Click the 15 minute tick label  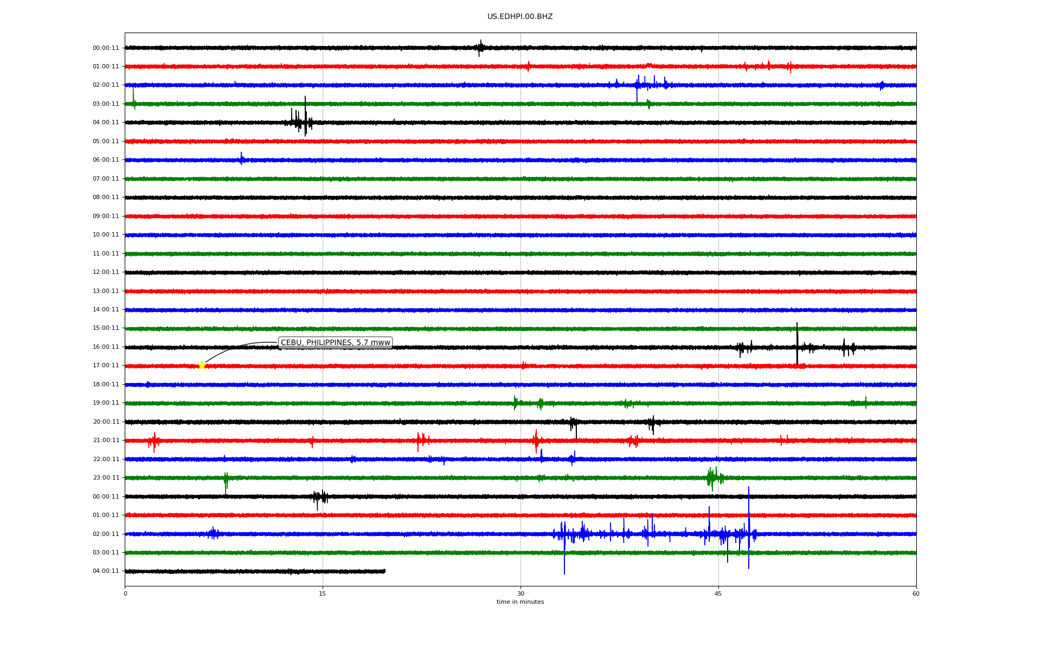[323, 593]
